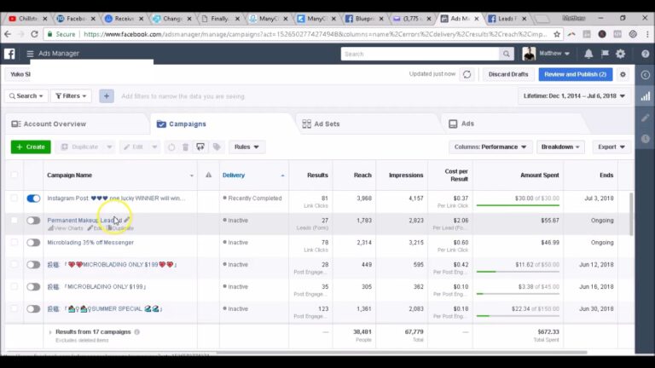Click the search magnifier button

[x=507, y=54]
